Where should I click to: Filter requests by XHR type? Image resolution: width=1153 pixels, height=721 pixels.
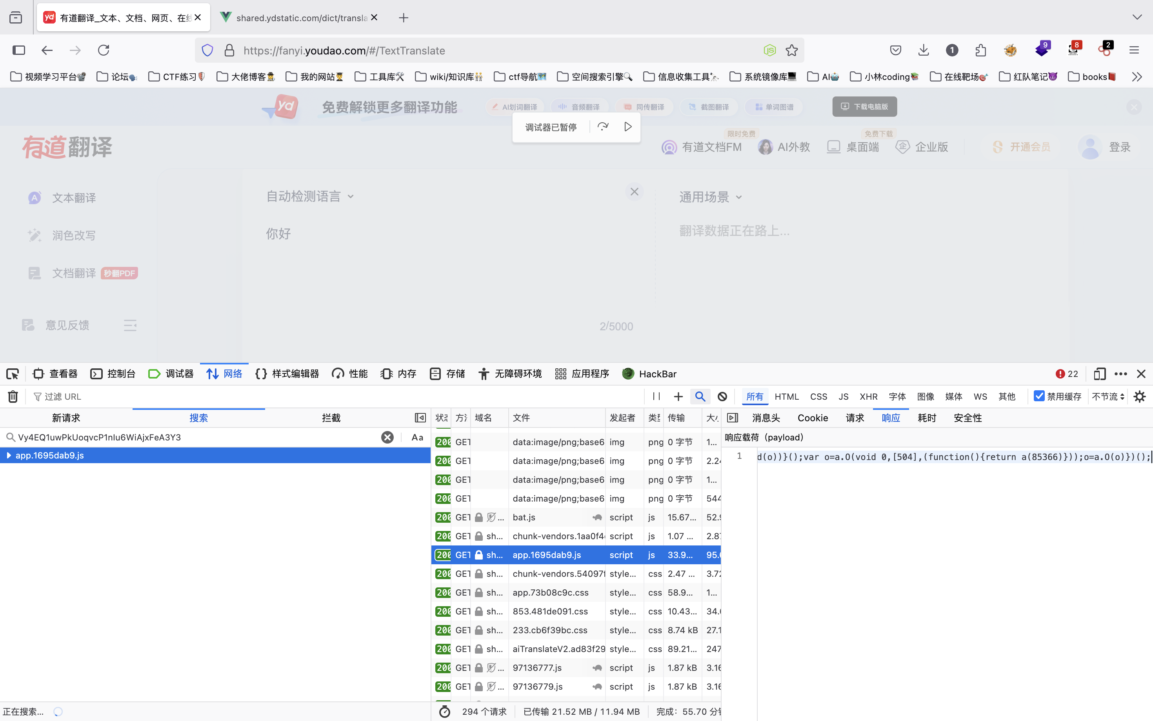pos(868,396)
